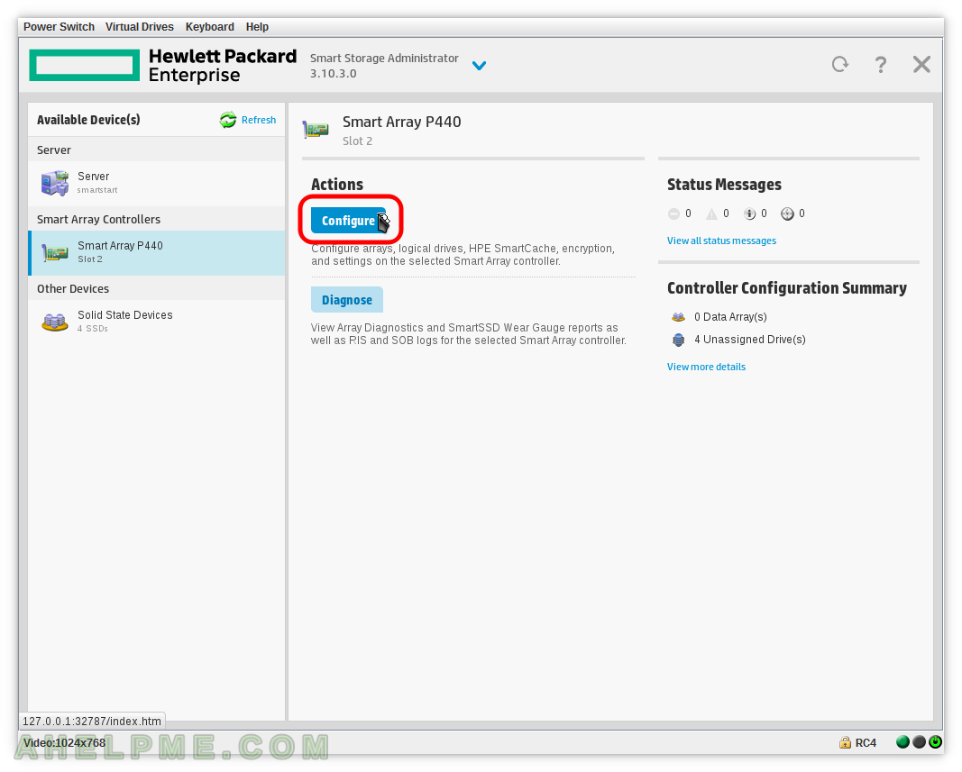The image size is (962, 772).
Task: Open the Keyboard menu
Action: click(x=210, y=27)
